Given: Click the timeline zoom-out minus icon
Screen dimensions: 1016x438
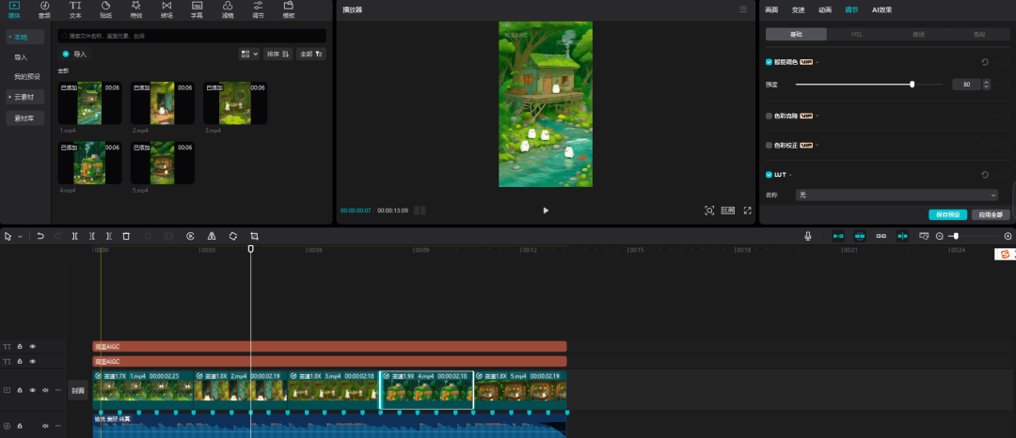Looking at the screenshot, I should [940, 236].
